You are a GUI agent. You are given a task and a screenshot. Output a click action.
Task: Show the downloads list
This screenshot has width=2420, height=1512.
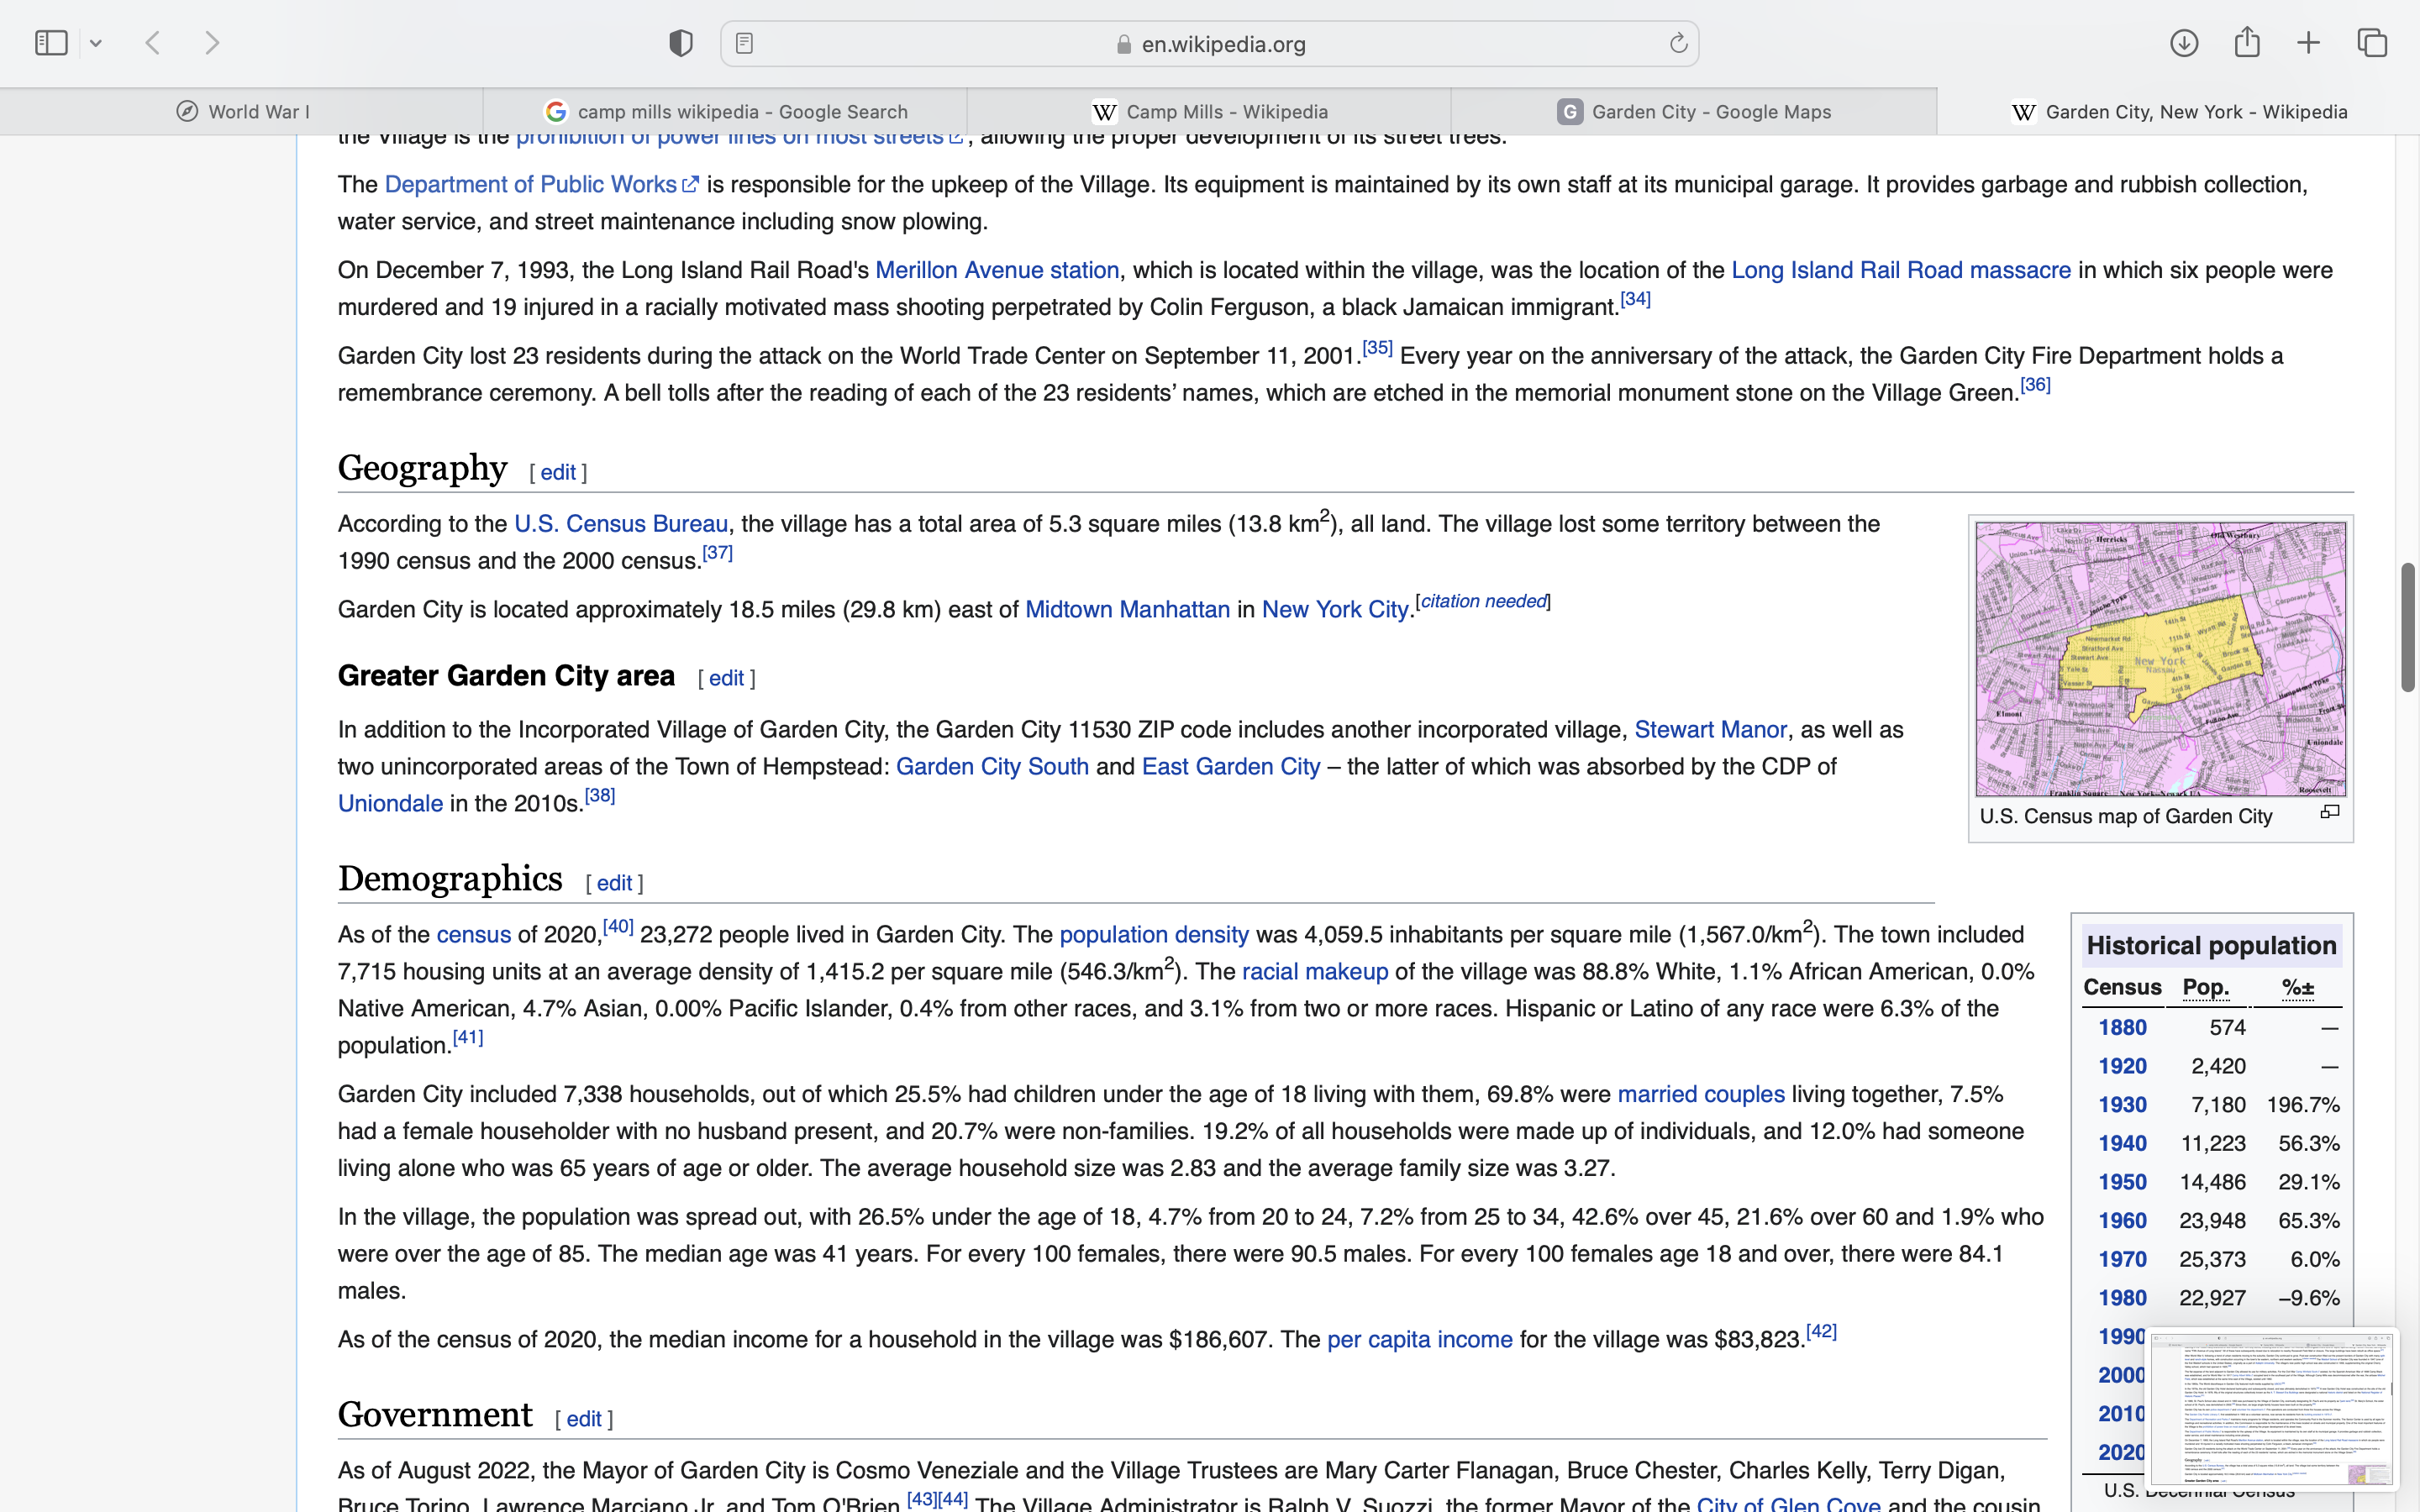2184,43
